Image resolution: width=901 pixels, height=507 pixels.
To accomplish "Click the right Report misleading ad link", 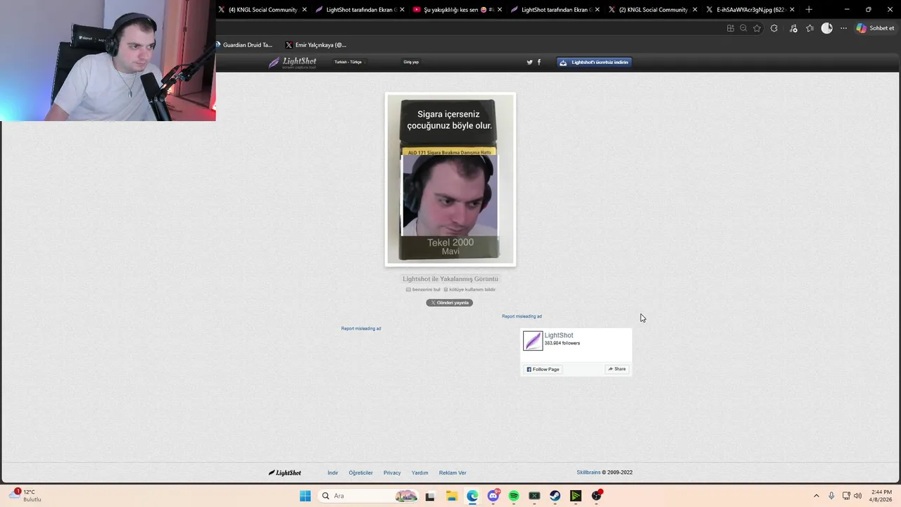I will pos(522,316).
